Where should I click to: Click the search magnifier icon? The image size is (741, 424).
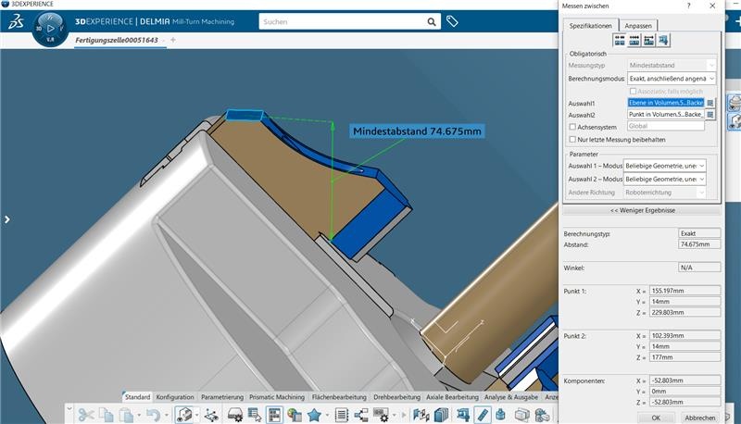[432, 21]
